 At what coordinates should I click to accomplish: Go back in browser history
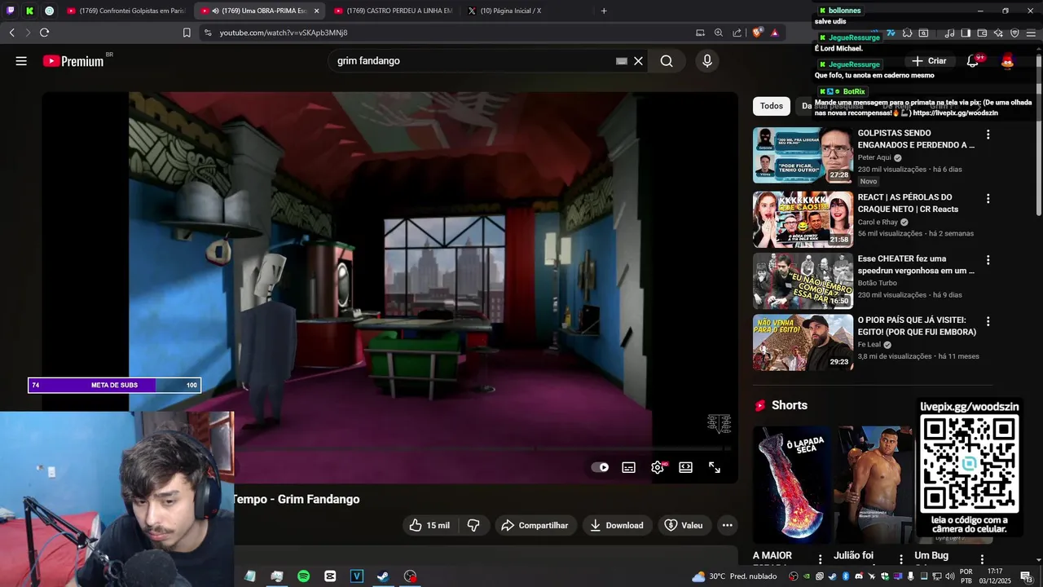tap(11, 33)
